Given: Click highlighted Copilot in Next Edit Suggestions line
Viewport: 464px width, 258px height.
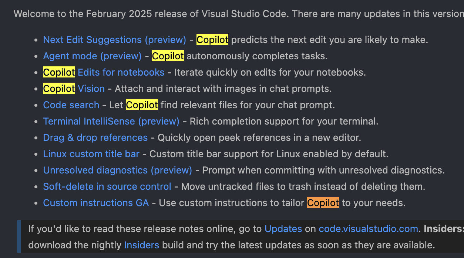Looking at the screenshot, I should [212, 40].
